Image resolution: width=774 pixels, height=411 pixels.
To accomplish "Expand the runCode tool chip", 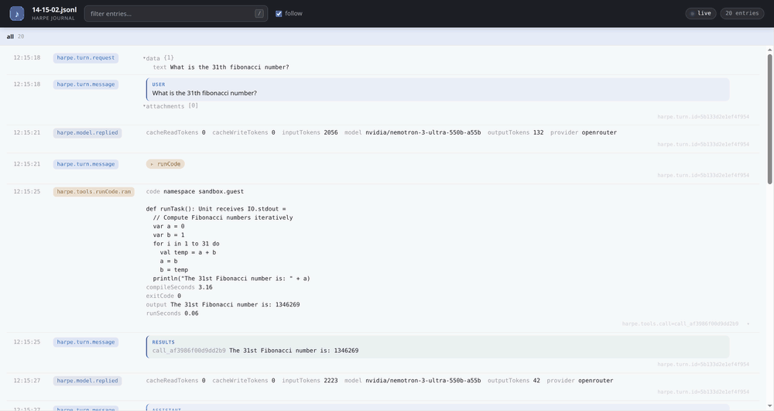I will (x=166, y=164).
